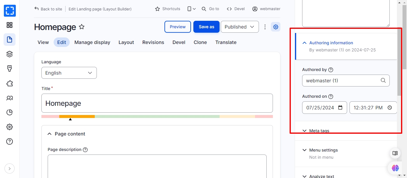Screen dimensions: 407x178
Task: Open the Published status dropdown
Action: pos(240,27)
